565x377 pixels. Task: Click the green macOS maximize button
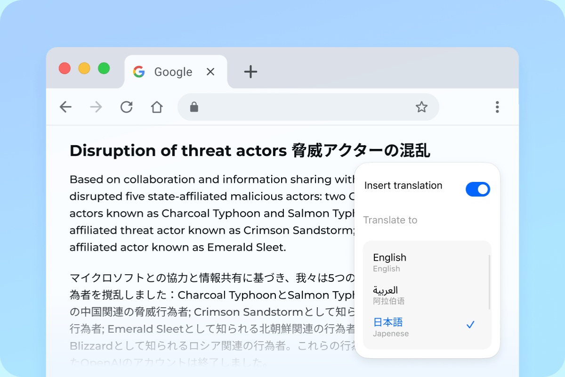tap(104, 68)
